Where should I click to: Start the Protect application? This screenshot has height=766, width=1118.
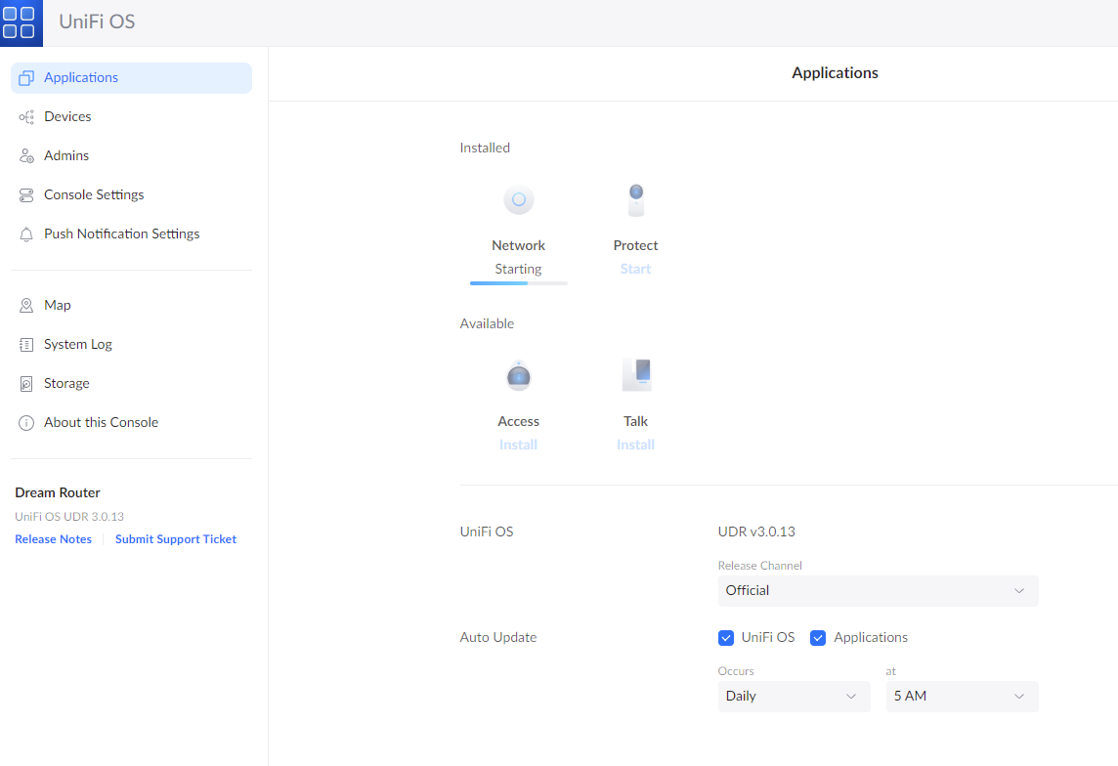pyautogui.click(x=635, y=270)
